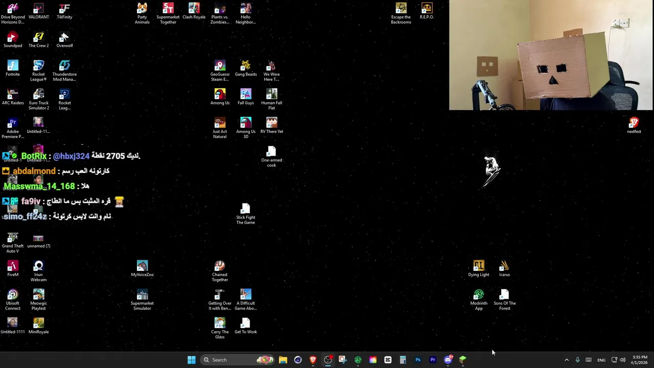The width and height of the screenshot is (654, 368).
Task: Launch TikFinity from the desktop
Action: 64,11
